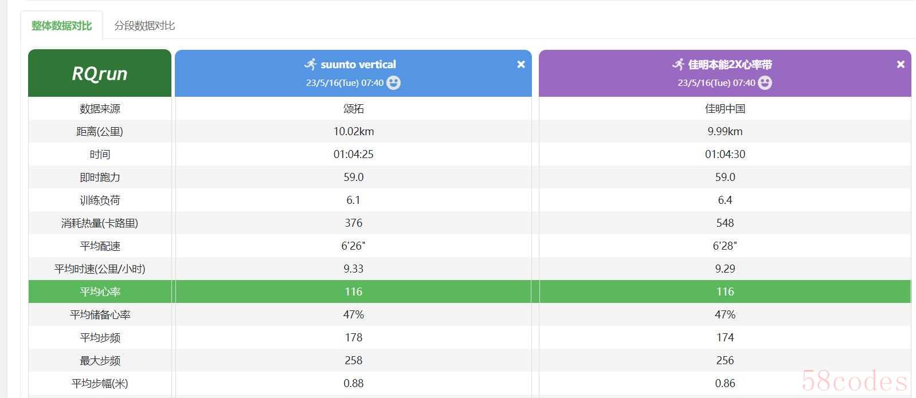Select the 平均心率 row label
The width and height of the screenshot is (916, 398).
pyautogui.click(x=100, y=291)
